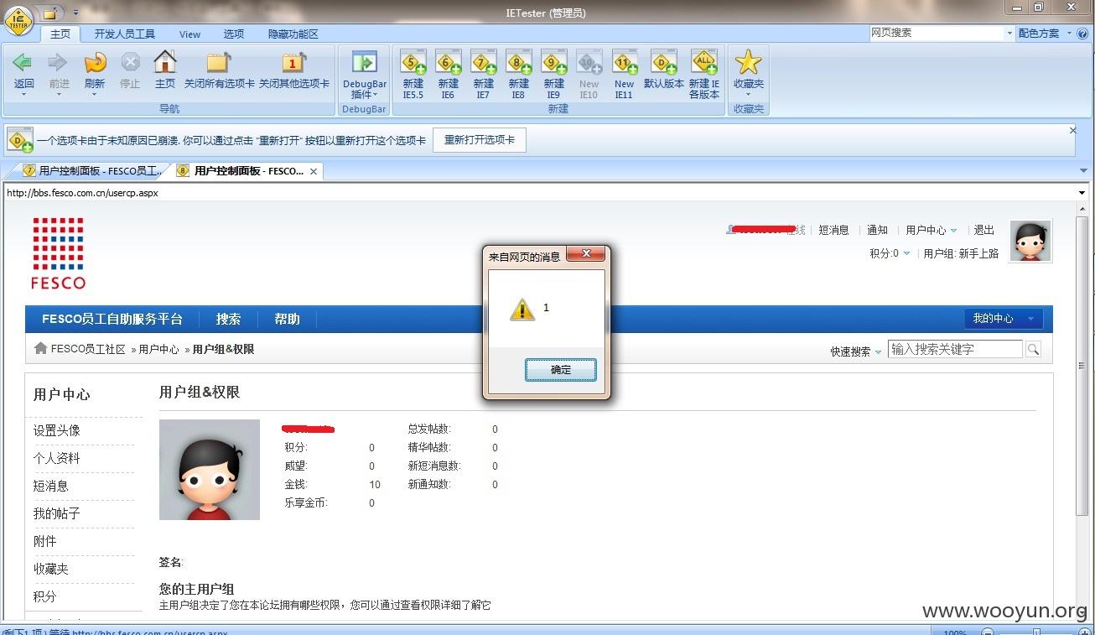This screenshot has width=1095, height=635.
Task: Click the New IE11 icon
Action: 624,62
